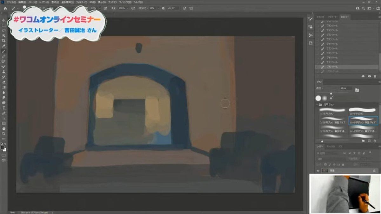Open the brush tool preset picker arrow

(x=18, y=8)
